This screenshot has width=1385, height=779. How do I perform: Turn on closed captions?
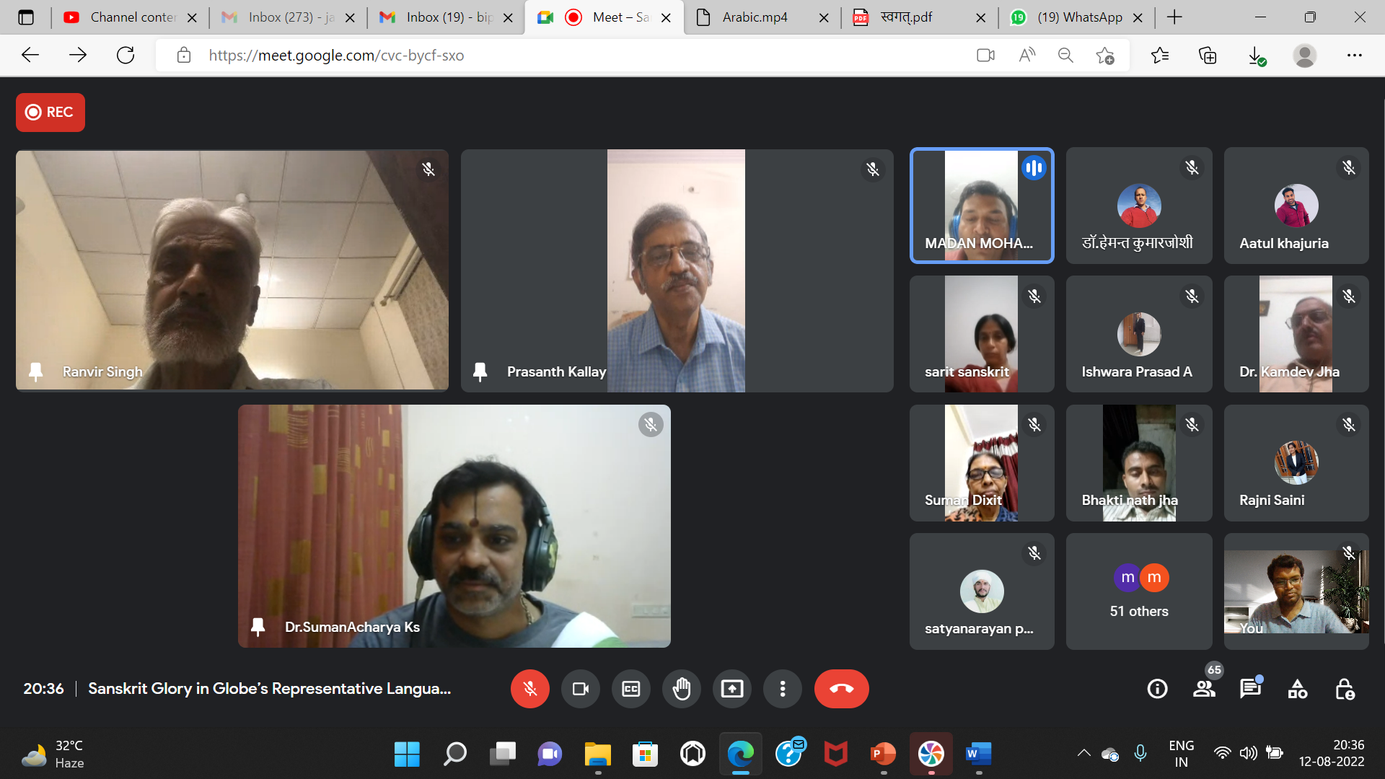(x=630, y=689)
